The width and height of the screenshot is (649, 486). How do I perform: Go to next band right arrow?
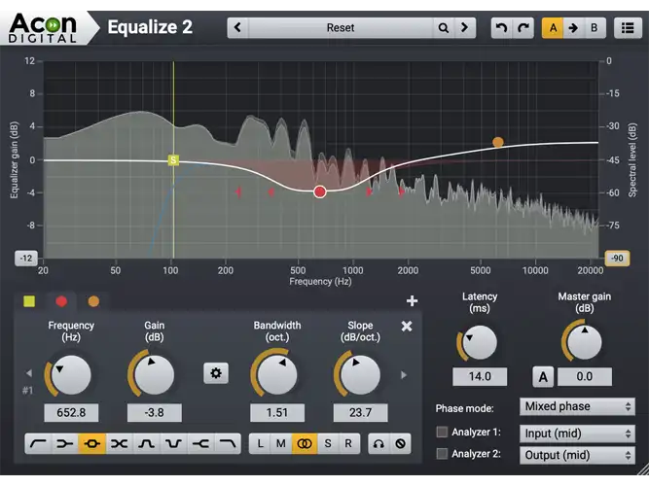pyautogui.click(x=404, y=375)
